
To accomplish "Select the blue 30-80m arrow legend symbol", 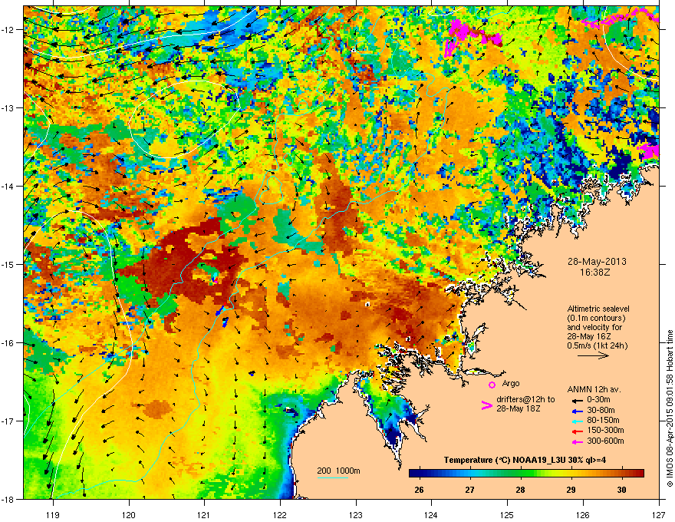I will click(x=577, y=411).
